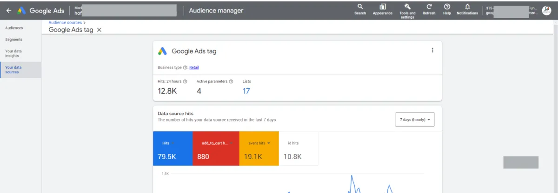Screen dimensions: 558x193
Task: Follow the Audience sources breadcrumb
Action: tap(65, 22)
